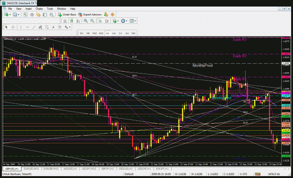Open a new chart with the New Chart icon
293x178 pixels.
(x=6, y=15)
